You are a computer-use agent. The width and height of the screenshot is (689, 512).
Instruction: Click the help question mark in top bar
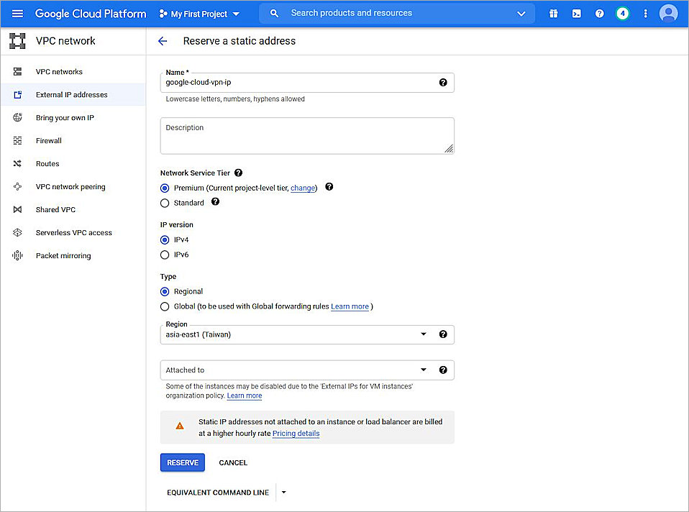pyautogui.click(x=599, y=13)
